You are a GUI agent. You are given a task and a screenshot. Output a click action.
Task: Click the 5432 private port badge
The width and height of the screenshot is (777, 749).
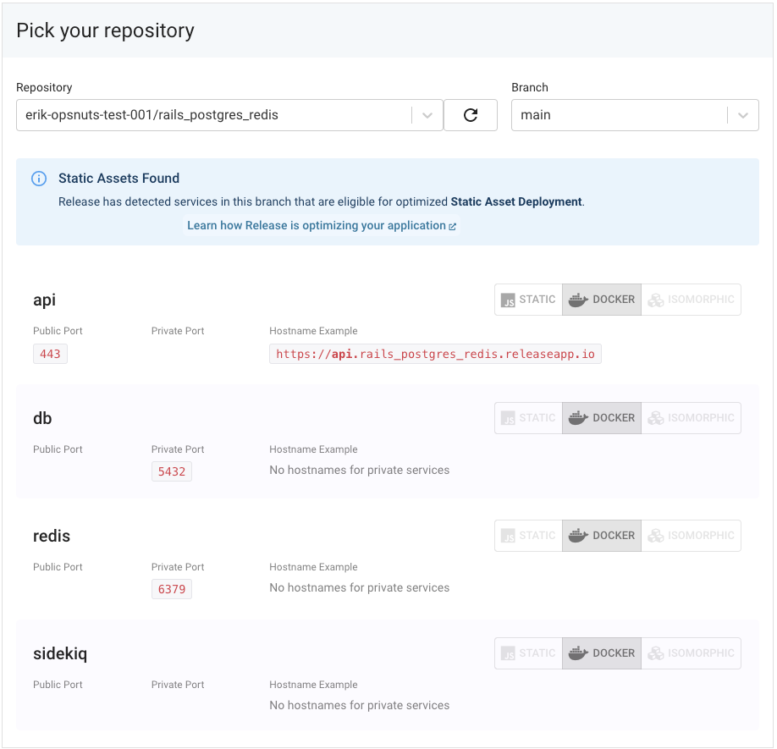pos(172,471)
